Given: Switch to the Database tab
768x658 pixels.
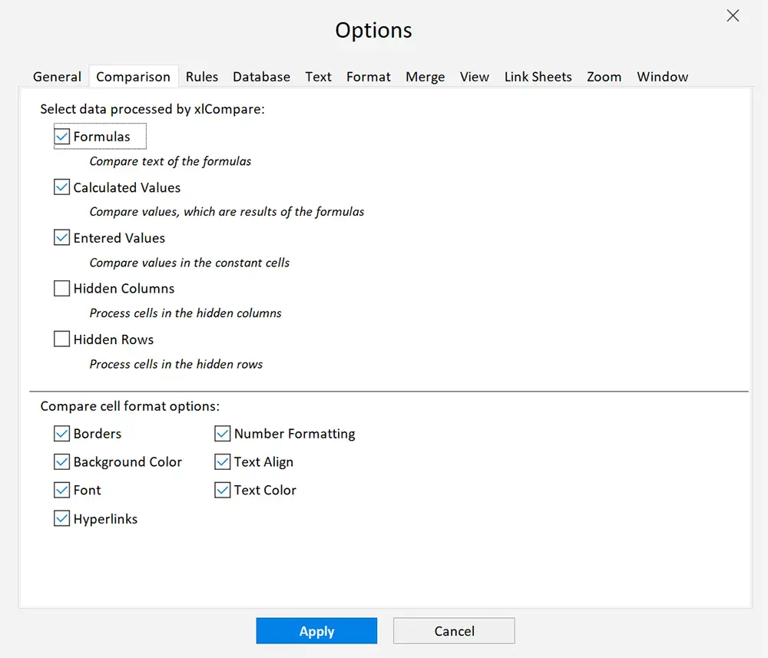Looking at the screenshot, I should click(x=261, y=76).
